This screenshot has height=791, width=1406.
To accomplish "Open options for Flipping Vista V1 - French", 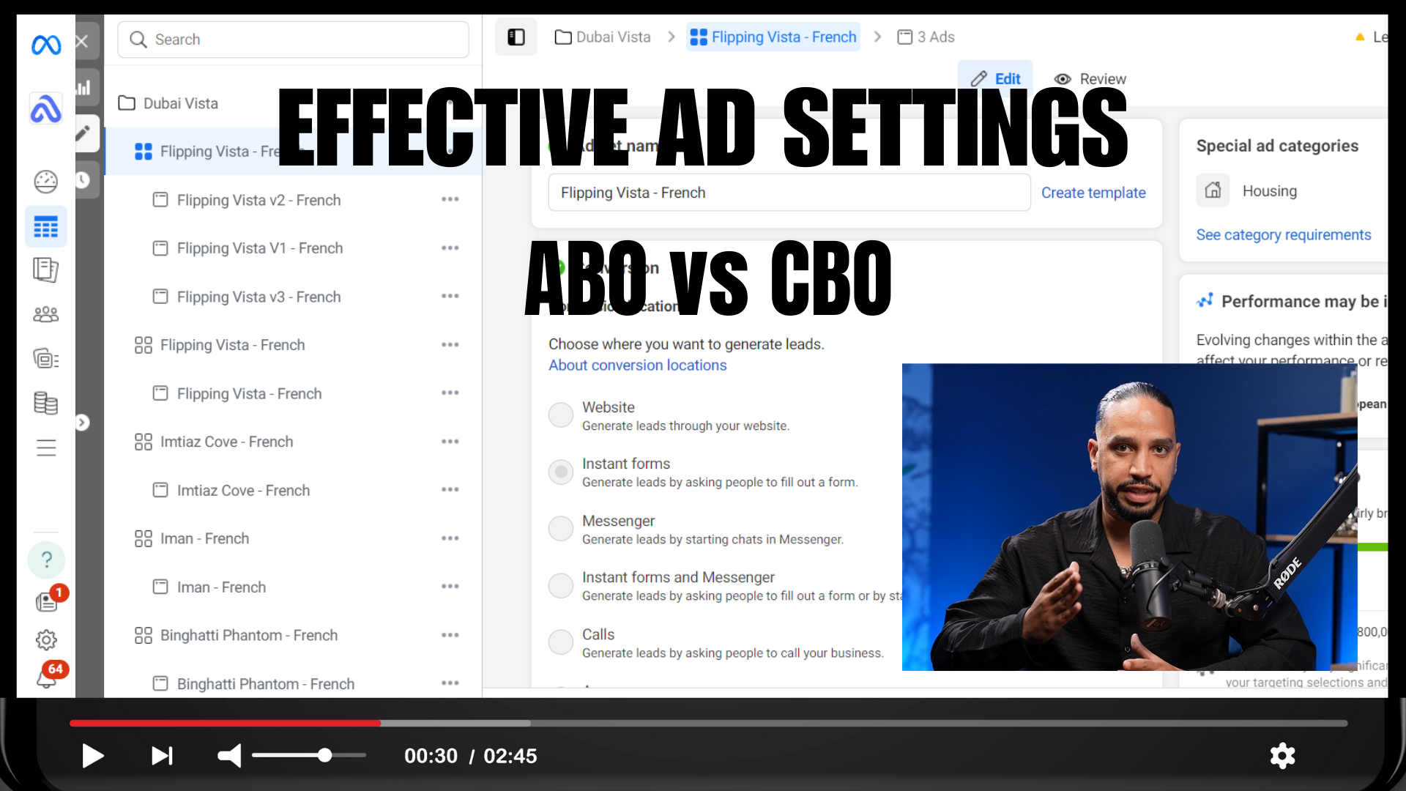I will [450, 248].
